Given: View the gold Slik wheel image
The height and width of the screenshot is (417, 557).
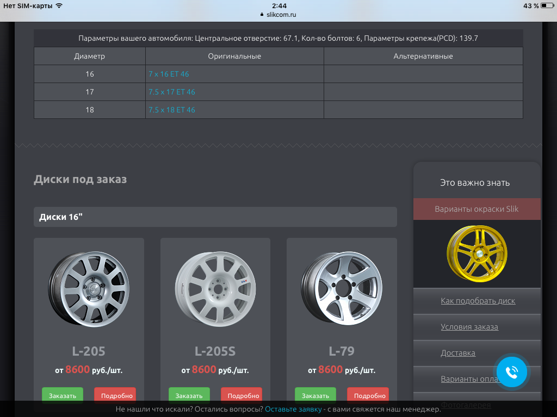Looking at the screenshot, I should 476,253.
